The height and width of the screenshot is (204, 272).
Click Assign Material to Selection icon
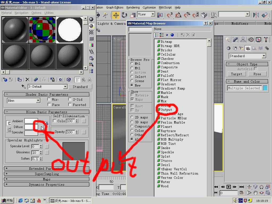click(x=19, y=80)
